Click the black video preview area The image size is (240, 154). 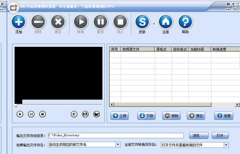[58, 73]
